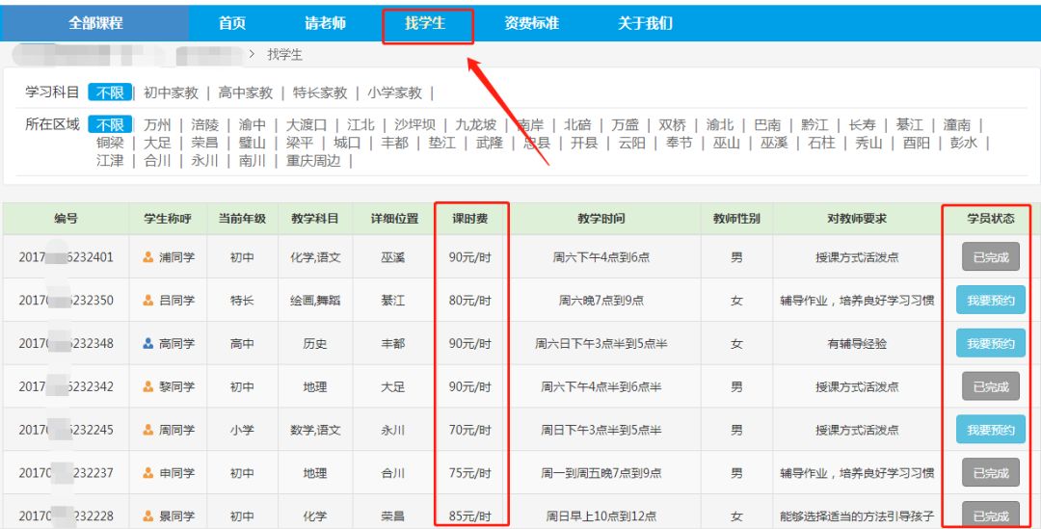
Task: Open the 全部课程 menu
Action: click(x=94, y=23)
